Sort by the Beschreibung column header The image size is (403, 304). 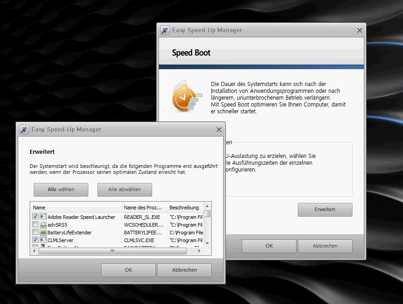coord(185,208)
